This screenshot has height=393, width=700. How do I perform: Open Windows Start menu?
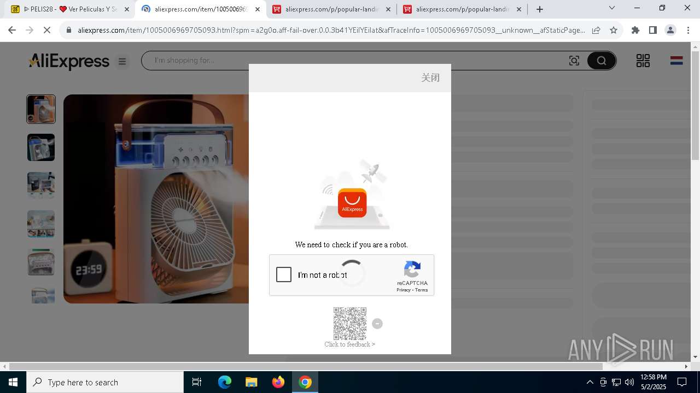pos(13,382)
